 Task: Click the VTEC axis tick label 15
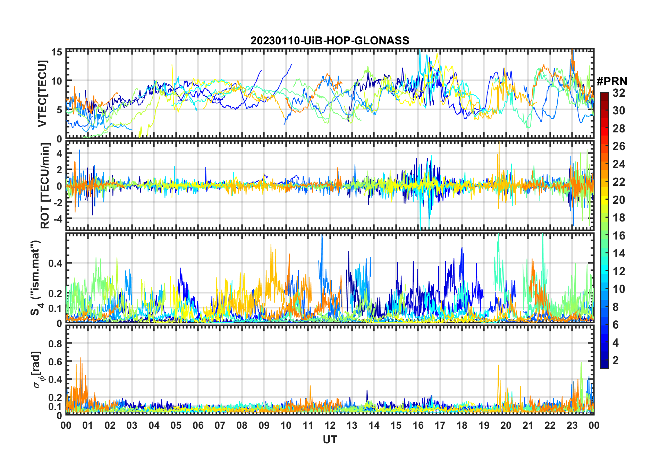tap(57, 52)
